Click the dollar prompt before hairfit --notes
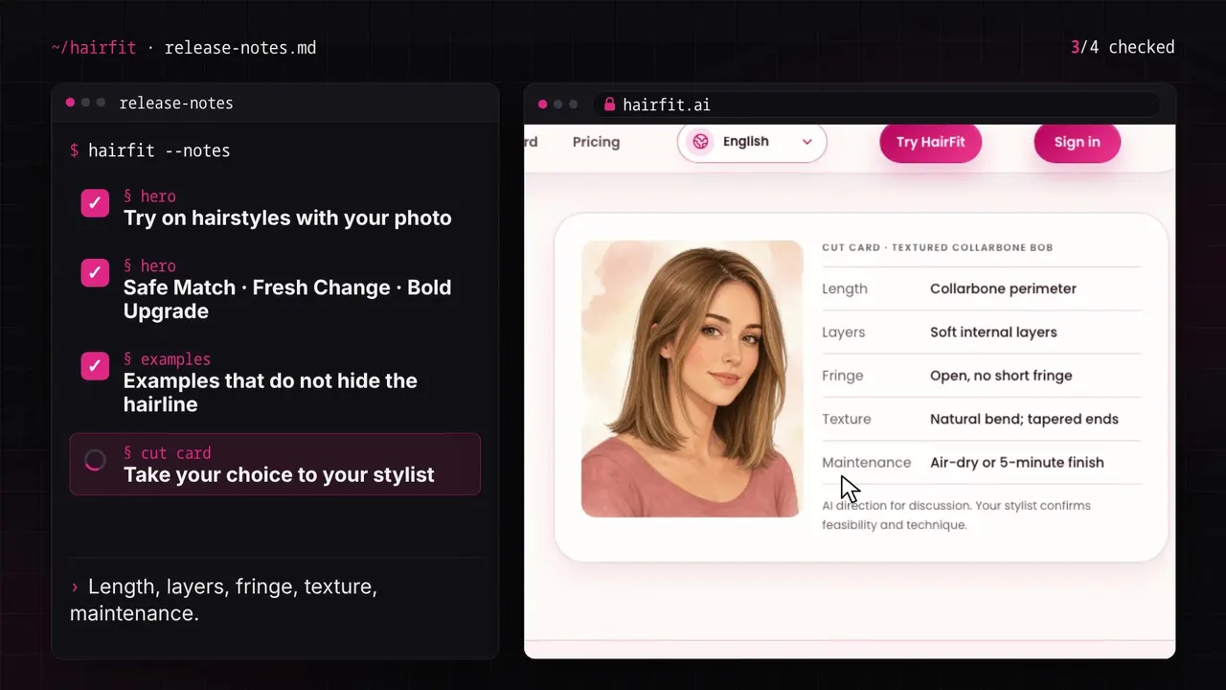This screenshot has height=690, width=1226. click(75, 150)
